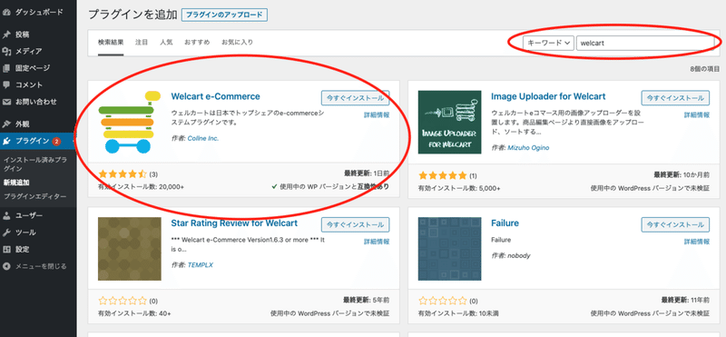This screenshot has width=726, height=337.
Task: Click the ツール wrench icon
Action: (x=6, y=233)
